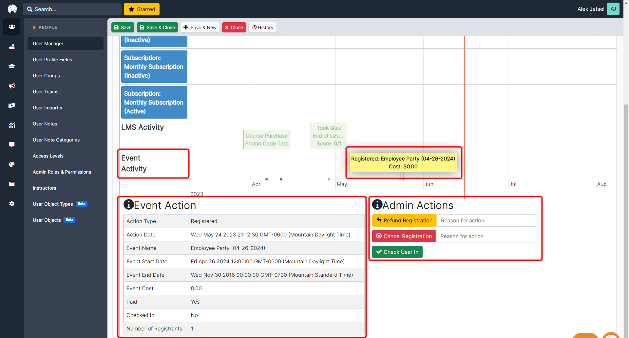Open the gear settings icon in sidebar
Screen dimensions: 629x338
(12, 204)
